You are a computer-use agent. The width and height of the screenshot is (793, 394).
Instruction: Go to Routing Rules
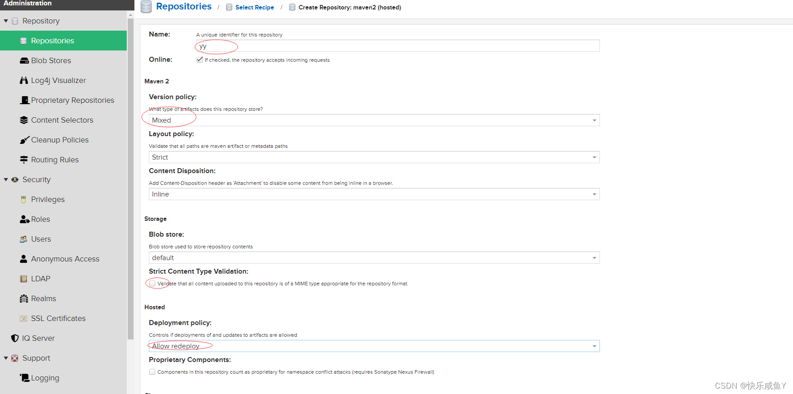pyautogui.click(x=63, y=160)
